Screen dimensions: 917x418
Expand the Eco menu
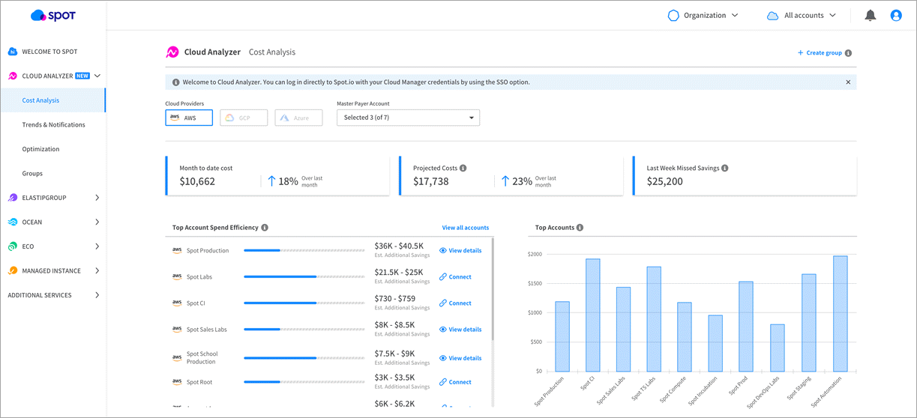97,246
